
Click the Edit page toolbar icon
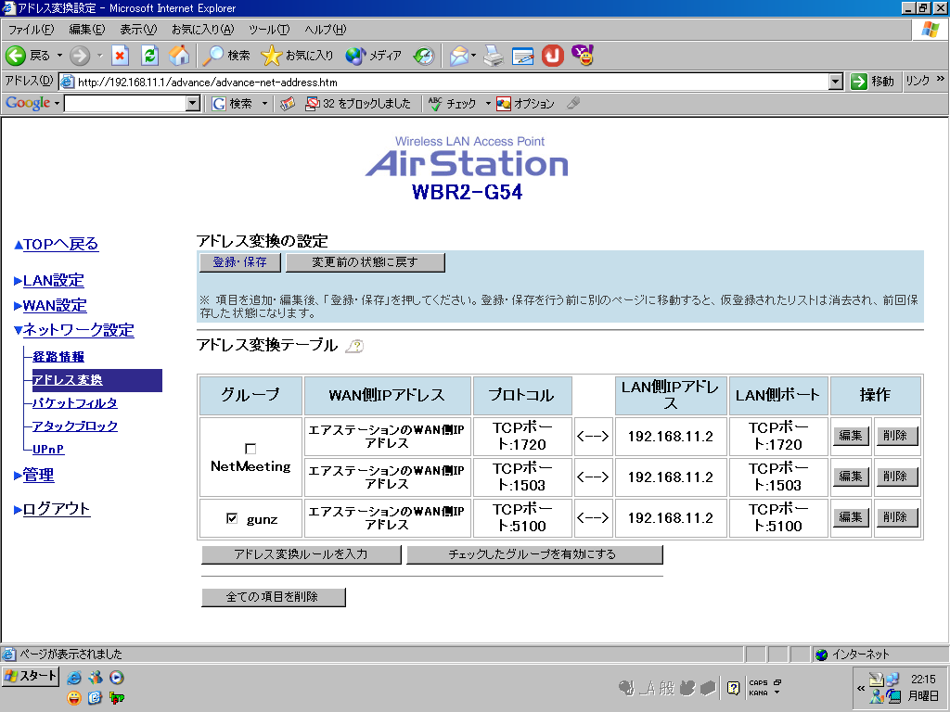pos(522,56)
